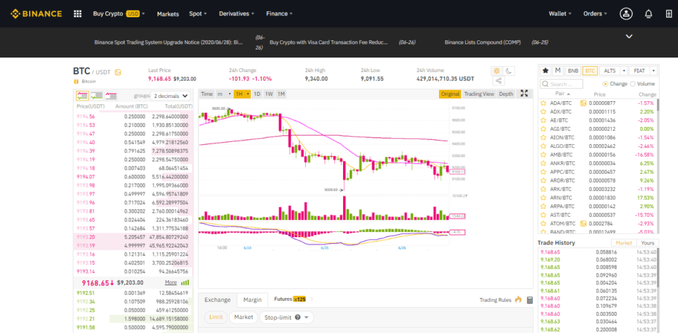Favorite the ADX/BTC pair star
The width and height of the screenshot is (678, 333).
(543, 112)
